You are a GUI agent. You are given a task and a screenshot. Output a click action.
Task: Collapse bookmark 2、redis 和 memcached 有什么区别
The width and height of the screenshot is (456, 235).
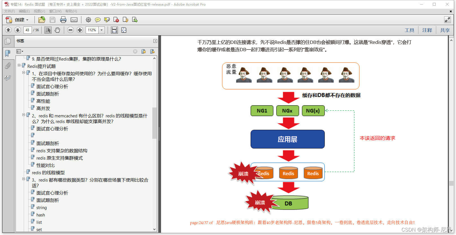pos(24,115)
